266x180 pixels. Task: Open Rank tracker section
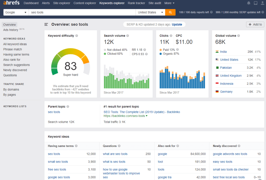[136, 3]
